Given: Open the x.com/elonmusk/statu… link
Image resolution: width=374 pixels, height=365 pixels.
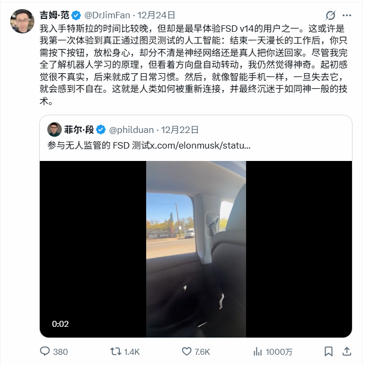Looking at the screenshot, I should (x=200, y=145).
